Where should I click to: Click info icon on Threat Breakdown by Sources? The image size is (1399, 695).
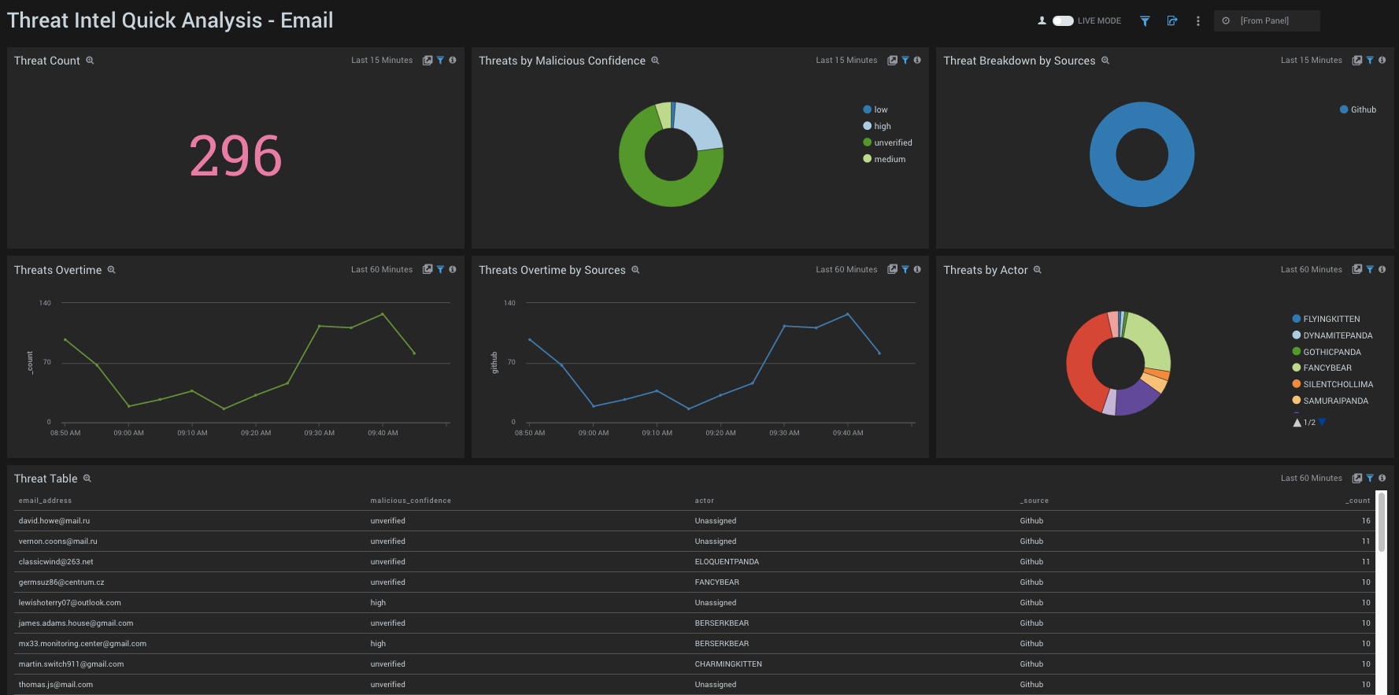1382,61
